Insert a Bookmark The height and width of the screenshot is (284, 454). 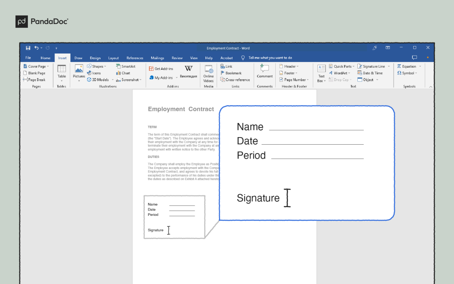point(231,73)
